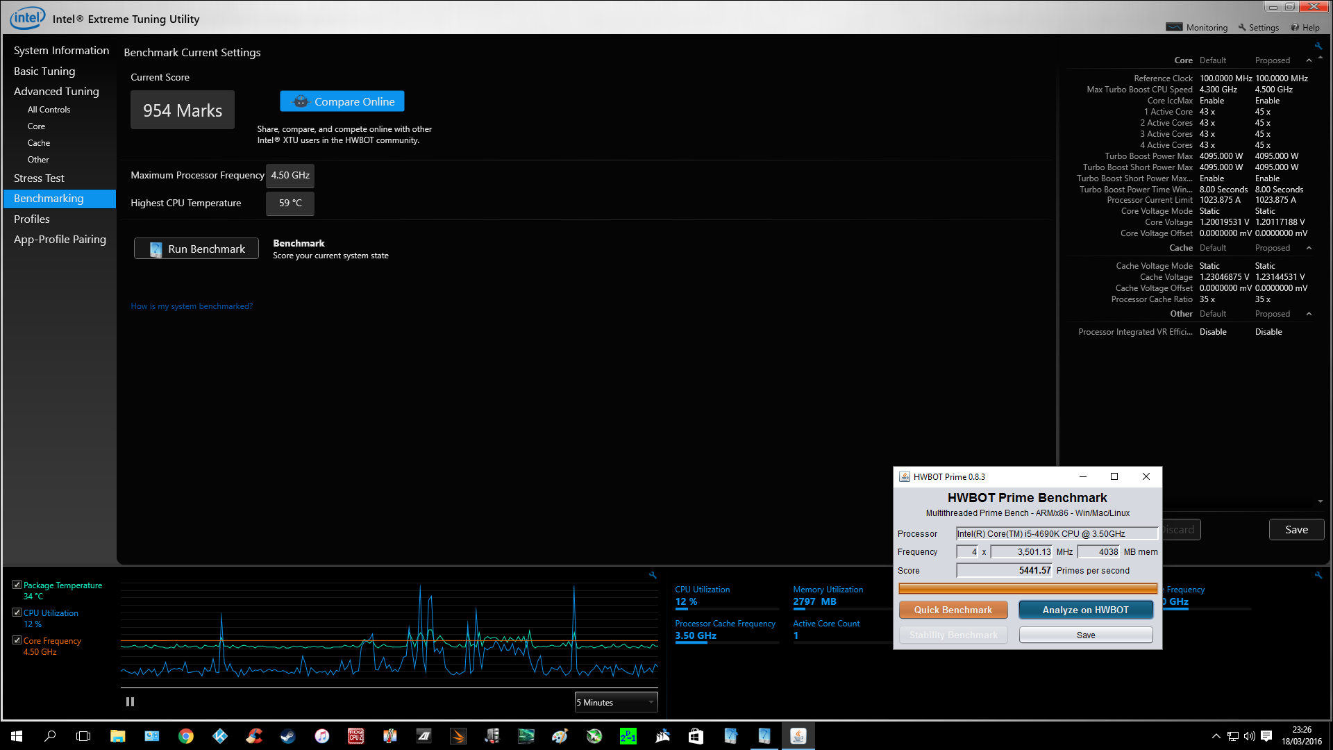Toggle Package Temperature checkbox
Image resolution: width=1333 pixels, height=750 pixels.
(x=17, y=585)
